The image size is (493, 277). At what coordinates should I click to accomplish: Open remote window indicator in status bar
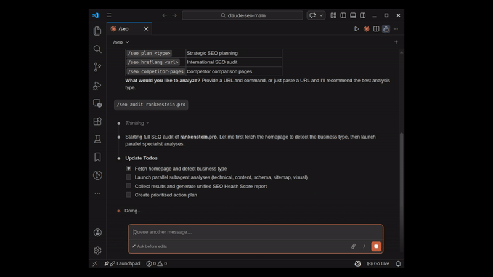[95, 263]
